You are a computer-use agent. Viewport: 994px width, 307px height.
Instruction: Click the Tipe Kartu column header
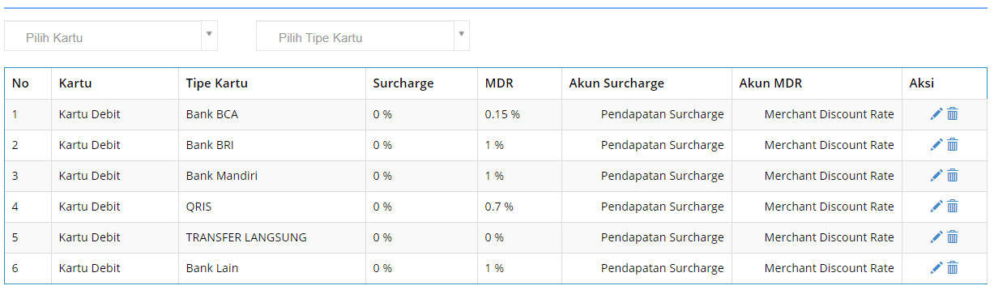[x=217, y=83]
